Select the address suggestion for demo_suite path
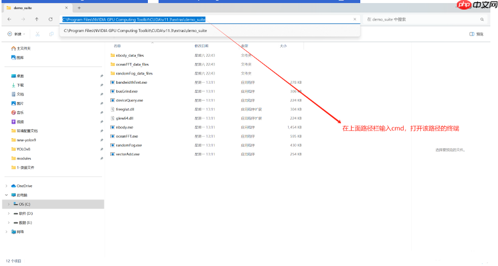 [135, 30]
